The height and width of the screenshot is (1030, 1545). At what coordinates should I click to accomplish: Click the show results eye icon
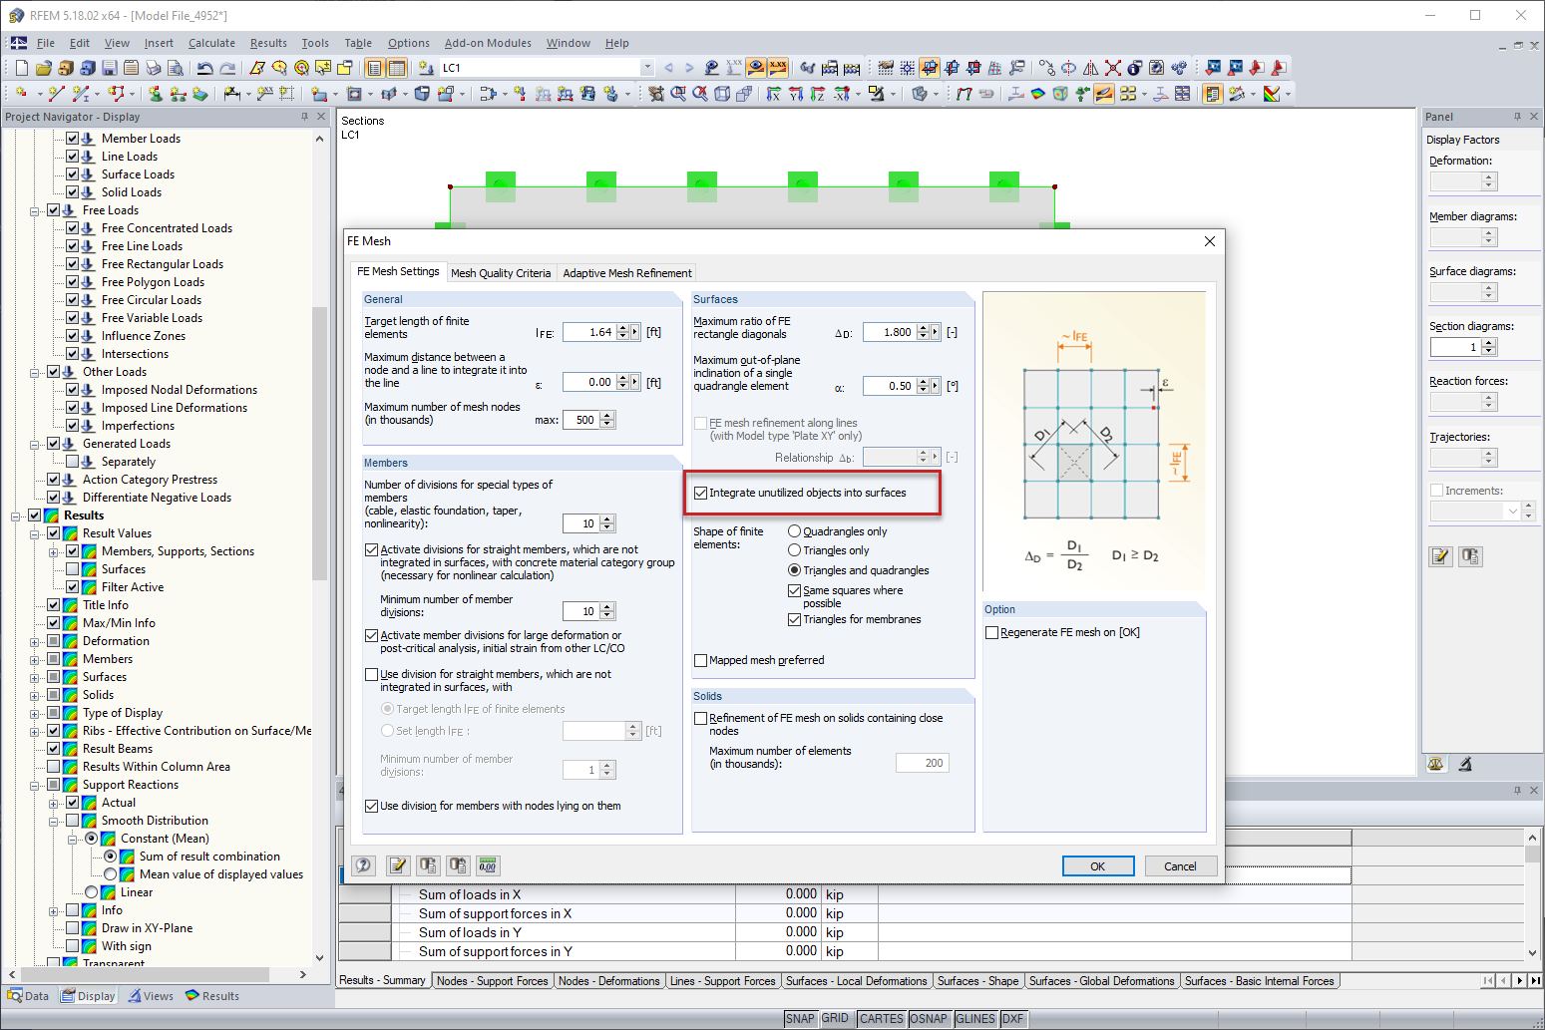click(x=756, y=68)
